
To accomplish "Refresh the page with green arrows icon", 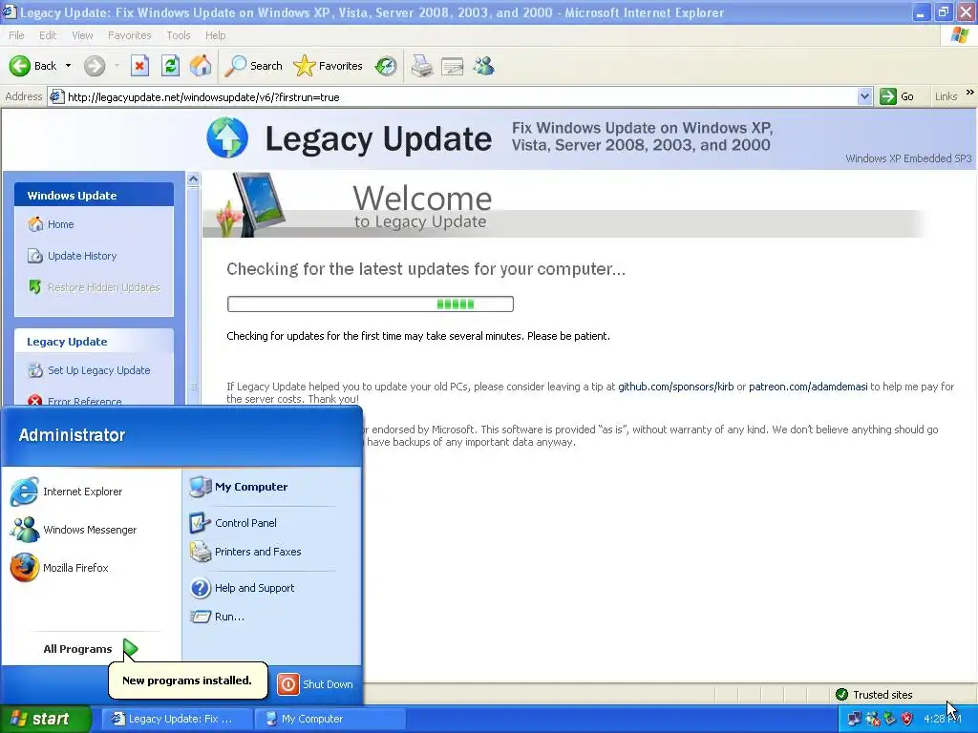I will [170, 66].
